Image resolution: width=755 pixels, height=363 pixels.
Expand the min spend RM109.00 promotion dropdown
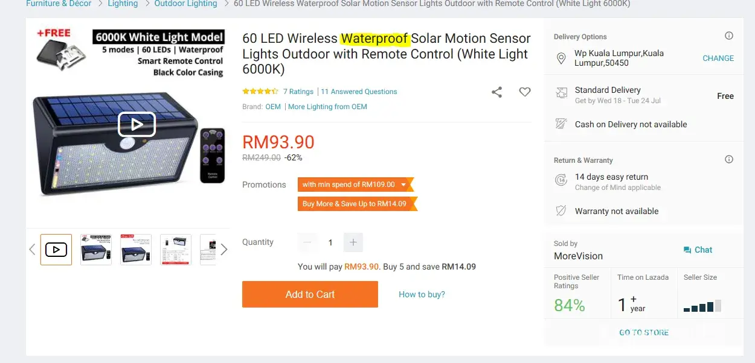pyautogui.click(x=403, y=185)
